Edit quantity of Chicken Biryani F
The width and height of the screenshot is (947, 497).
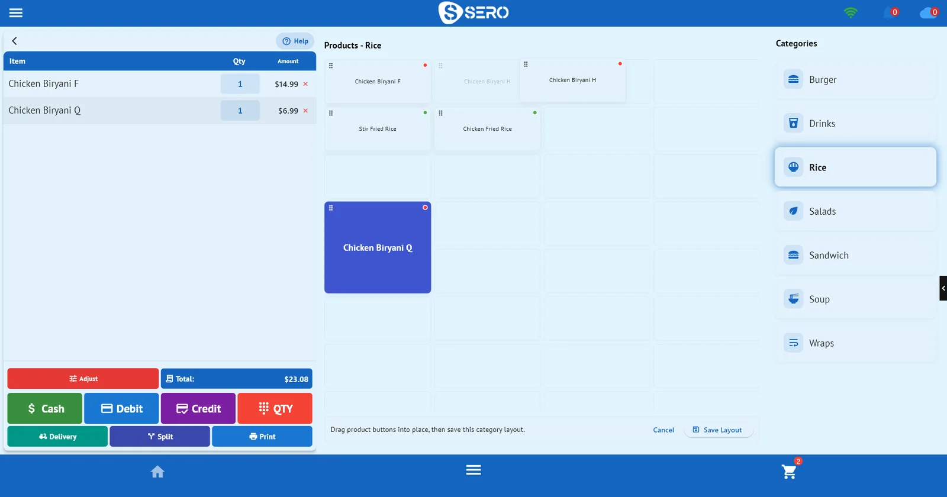pos(240,84)
